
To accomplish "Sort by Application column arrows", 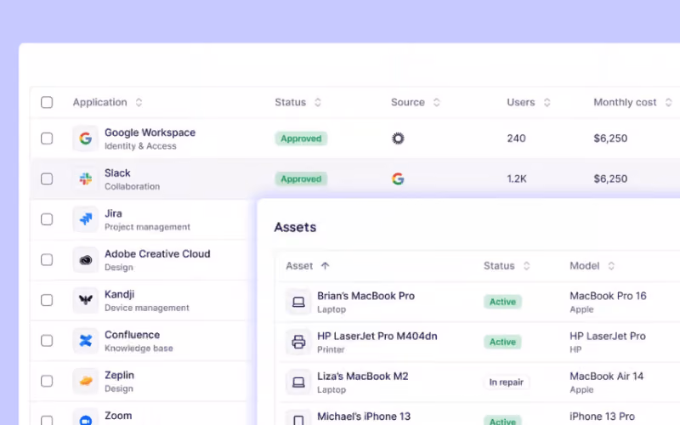I will pos(139,102).
